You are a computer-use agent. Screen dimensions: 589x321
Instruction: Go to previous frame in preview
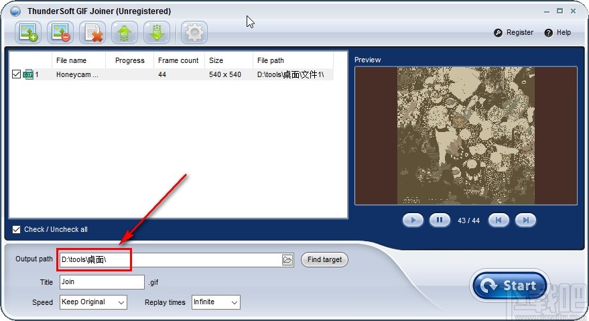tap(499, 220)
